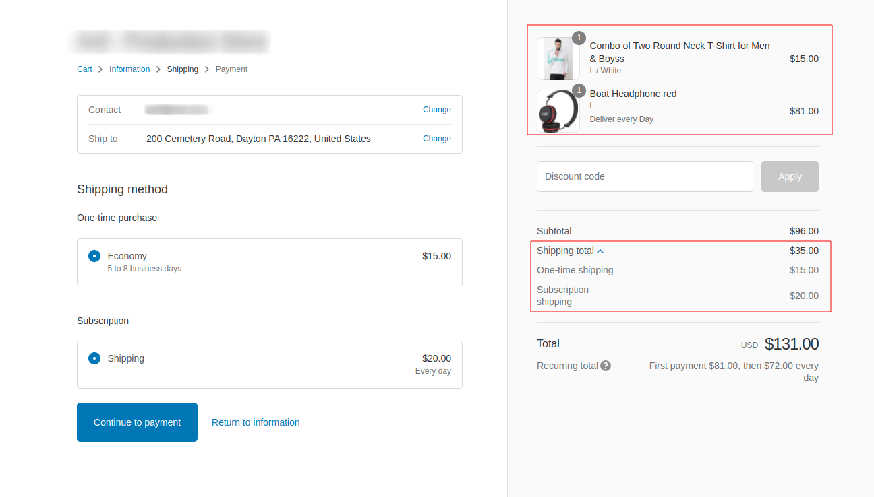Click the Boat Headphone red product title
This screenshot has height=497, width=874.
[x=633, y=94]
